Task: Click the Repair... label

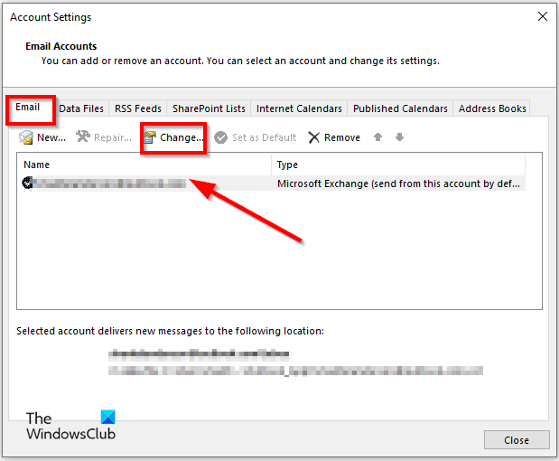Action: 113,137
